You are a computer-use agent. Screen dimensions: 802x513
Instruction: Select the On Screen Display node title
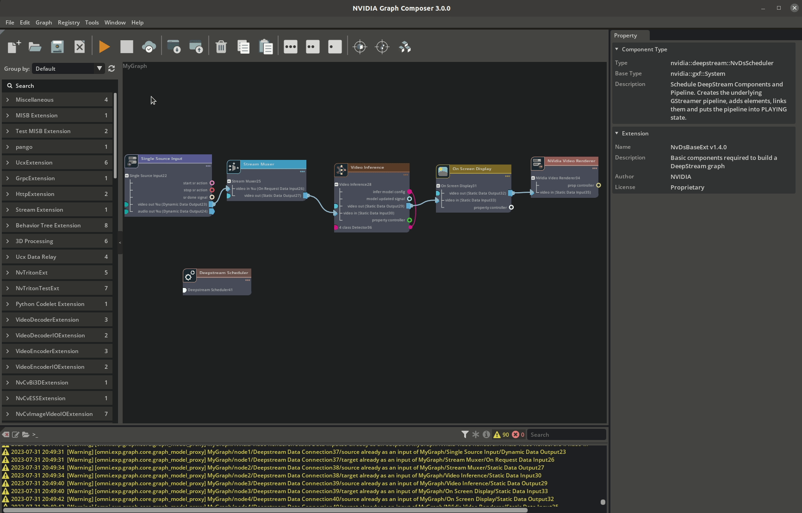point(472,169)
